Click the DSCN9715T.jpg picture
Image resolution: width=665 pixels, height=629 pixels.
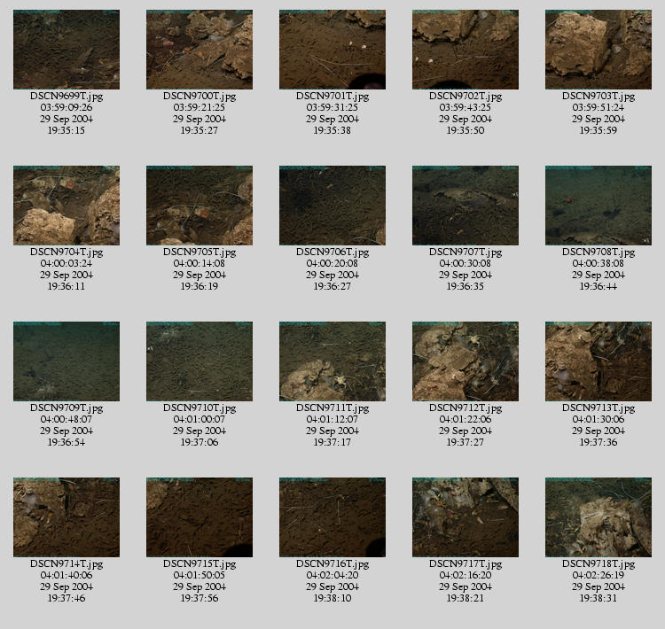(199, 517)
